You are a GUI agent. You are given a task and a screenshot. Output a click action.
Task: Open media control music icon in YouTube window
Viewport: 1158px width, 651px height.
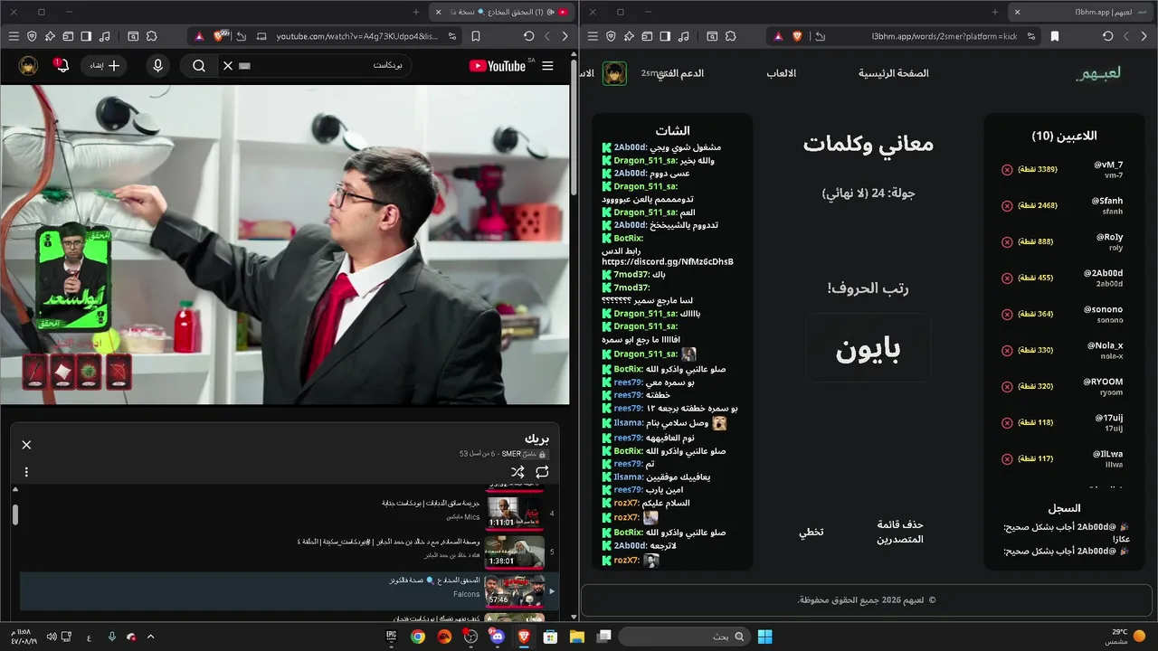pos(104,36)
